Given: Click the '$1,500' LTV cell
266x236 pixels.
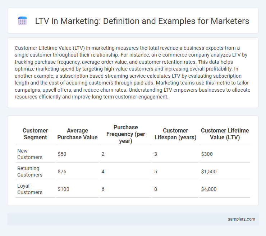Looking at the screenshot, I should pos(209,172).
